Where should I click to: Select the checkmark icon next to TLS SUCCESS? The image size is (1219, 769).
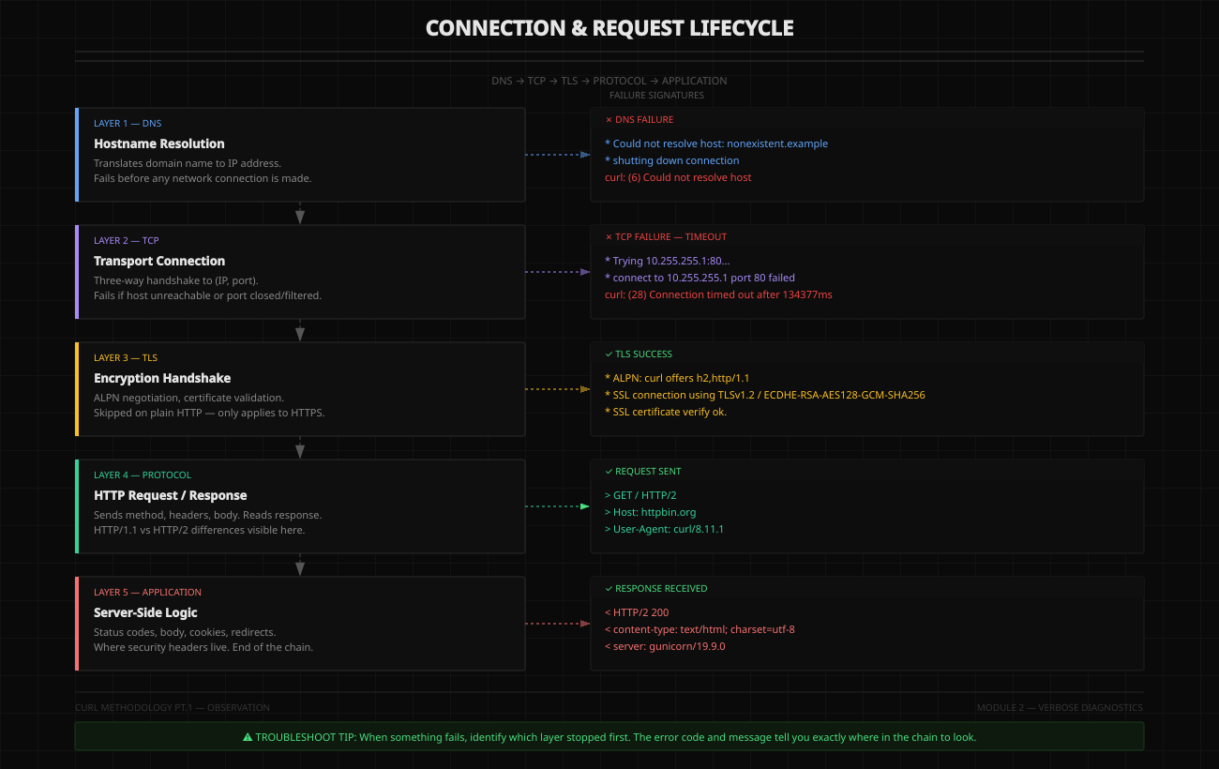tap(609, 354)
